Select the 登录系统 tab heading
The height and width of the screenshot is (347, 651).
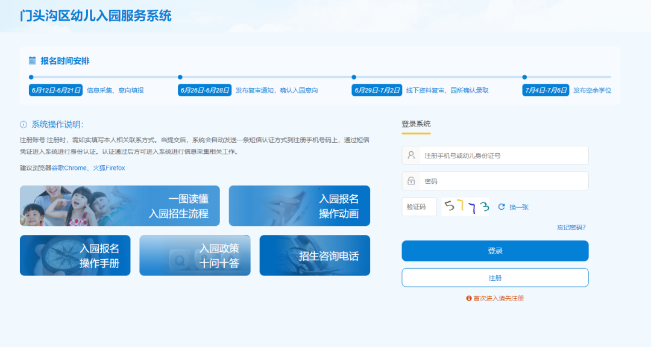point(416,124)
